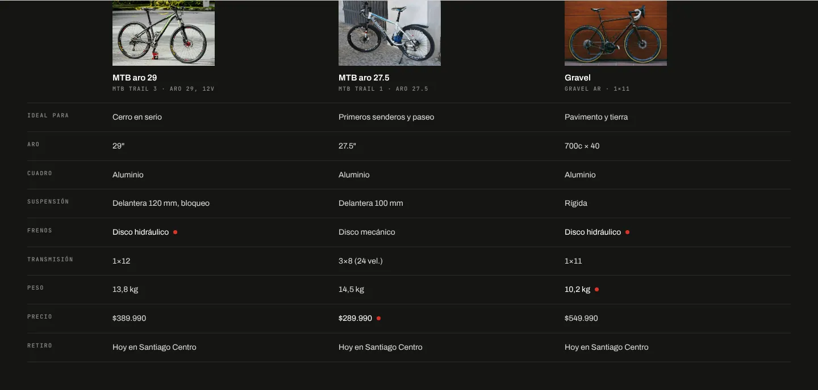Click the 3×8 (24 vel.) value
Viewport: 818px width, 390px height.
(x=361, y=261)
